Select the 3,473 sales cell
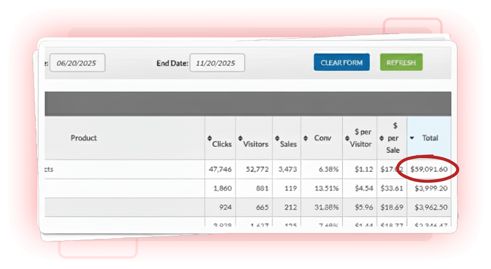The width and height of the screenshot is (491, 269). [287, 170]
